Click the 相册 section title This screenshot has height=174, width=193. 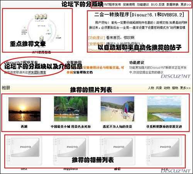[6, 88]
